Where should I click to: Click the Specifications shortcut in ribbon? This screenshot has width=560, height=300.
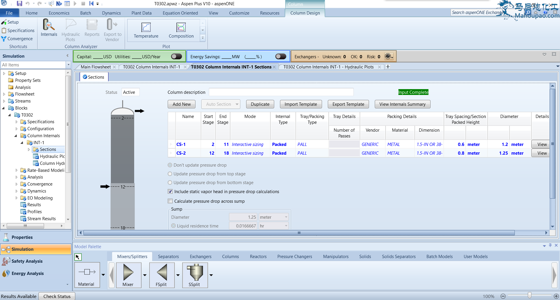[18, 31]
